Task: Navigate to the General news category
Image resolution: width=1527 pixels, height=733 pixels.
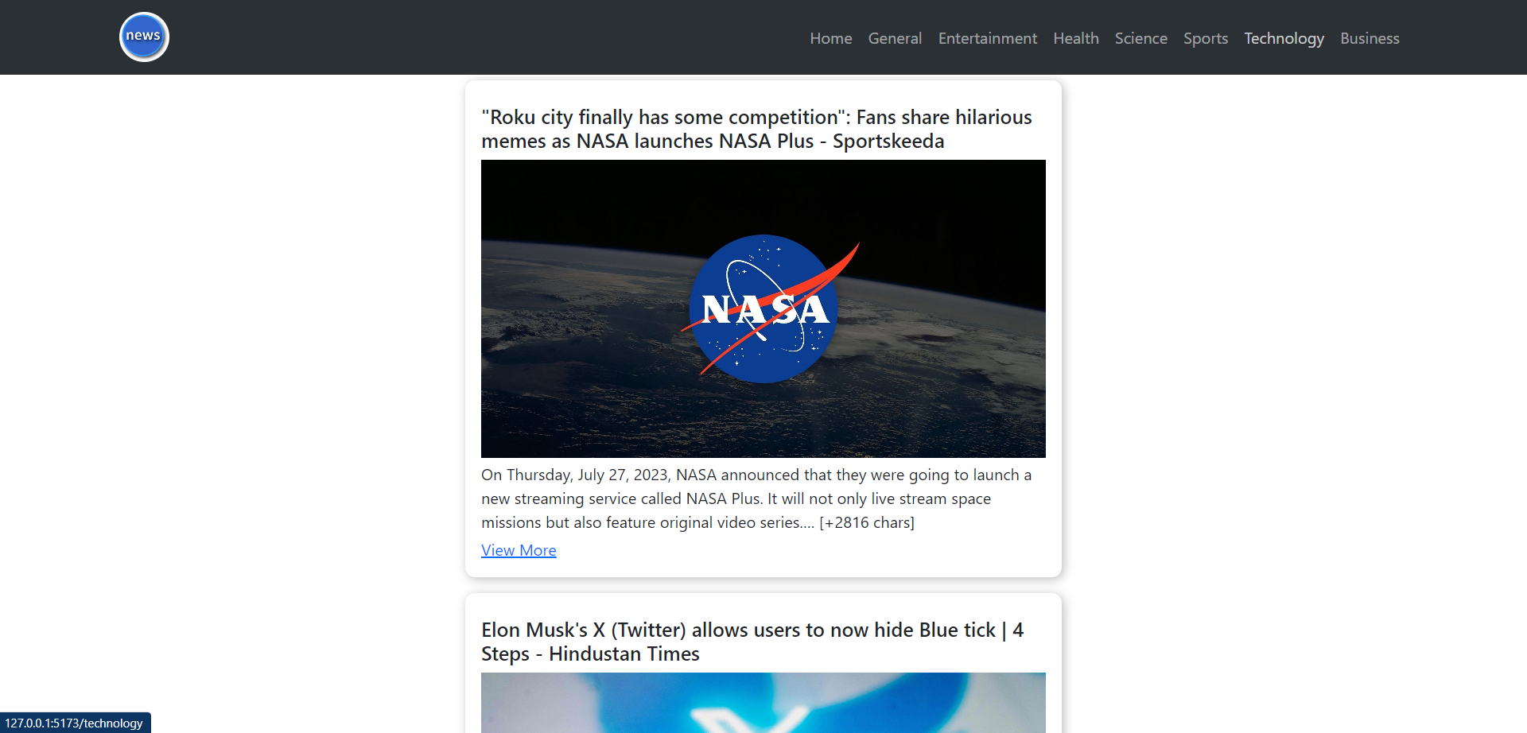Action: coord(894,37)
